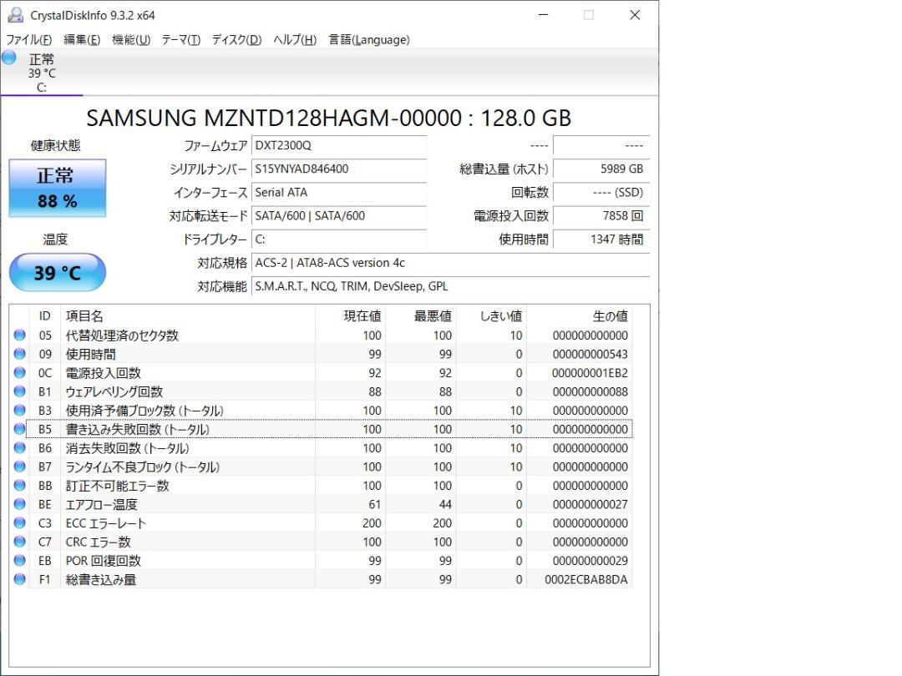Click the SAMSUNG MZNTD128HAGM model title

pos(328,118)
